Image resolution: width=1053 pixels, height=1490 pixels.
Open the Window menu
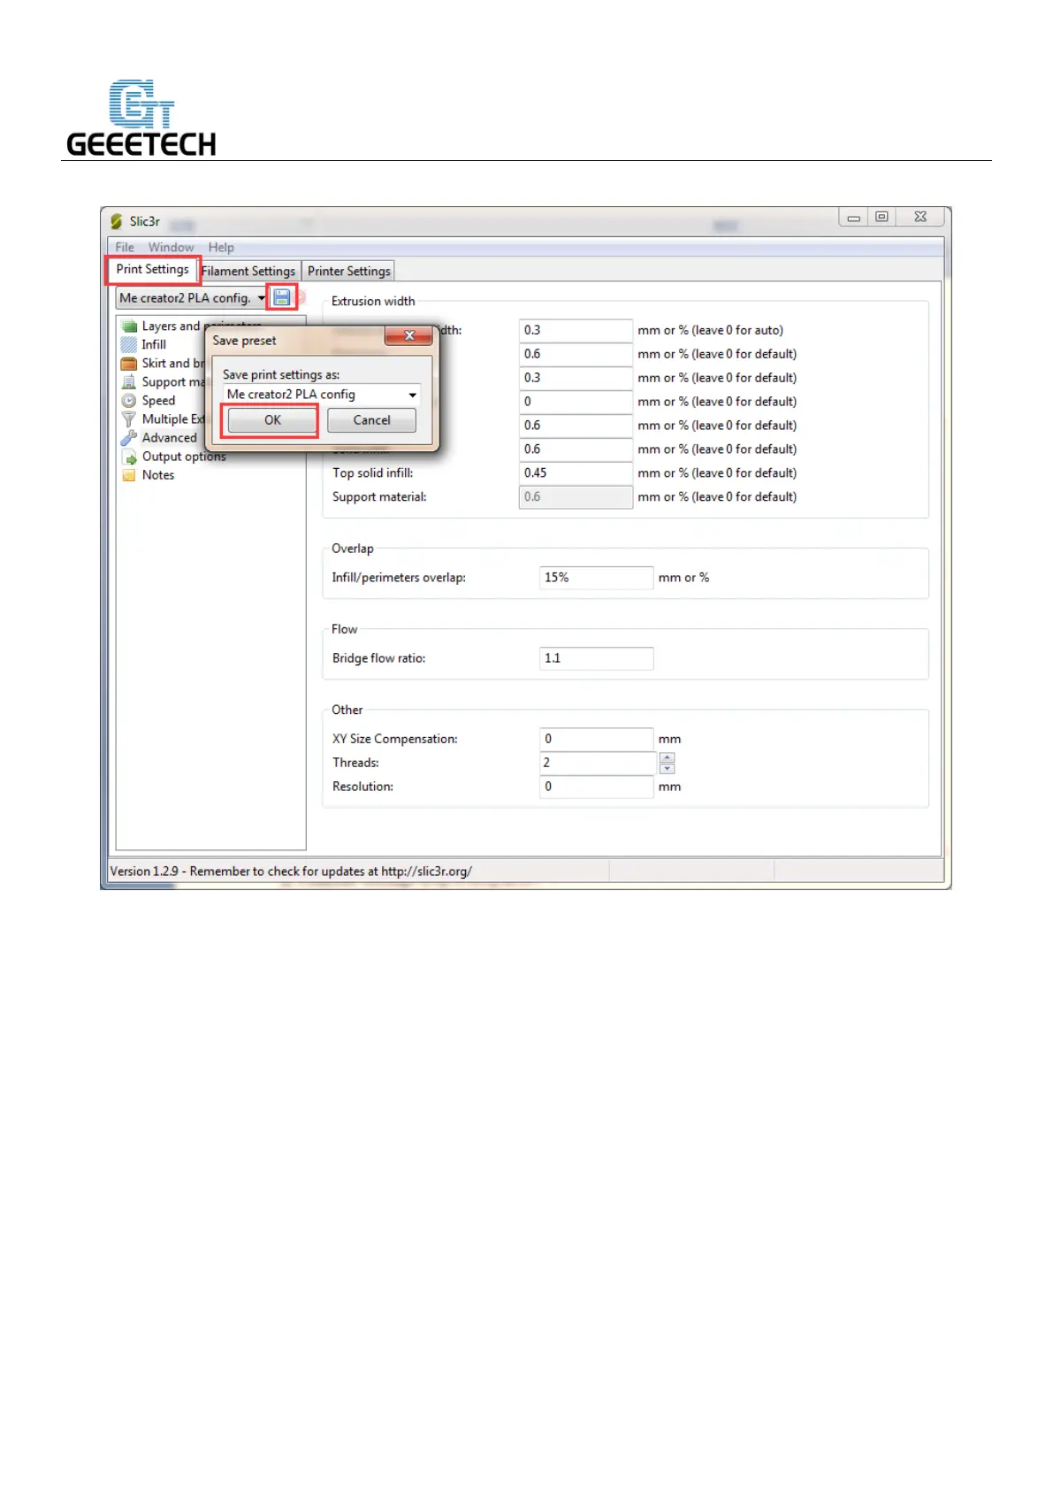171,247
